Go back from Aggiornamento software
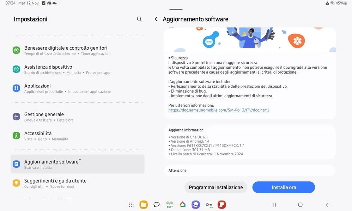This screenshot has width=352, height=211. pos(156,19)
